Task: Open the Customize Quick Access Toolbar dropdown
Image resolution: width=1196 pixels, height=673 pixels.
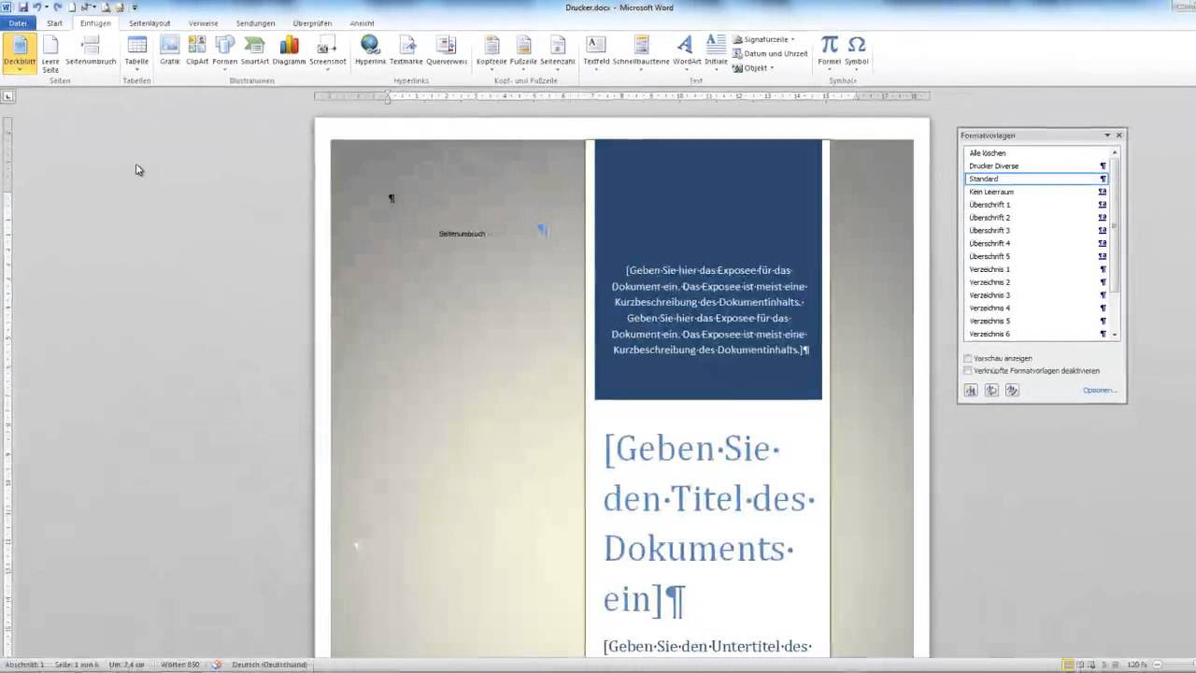Action: click(135, 7)
